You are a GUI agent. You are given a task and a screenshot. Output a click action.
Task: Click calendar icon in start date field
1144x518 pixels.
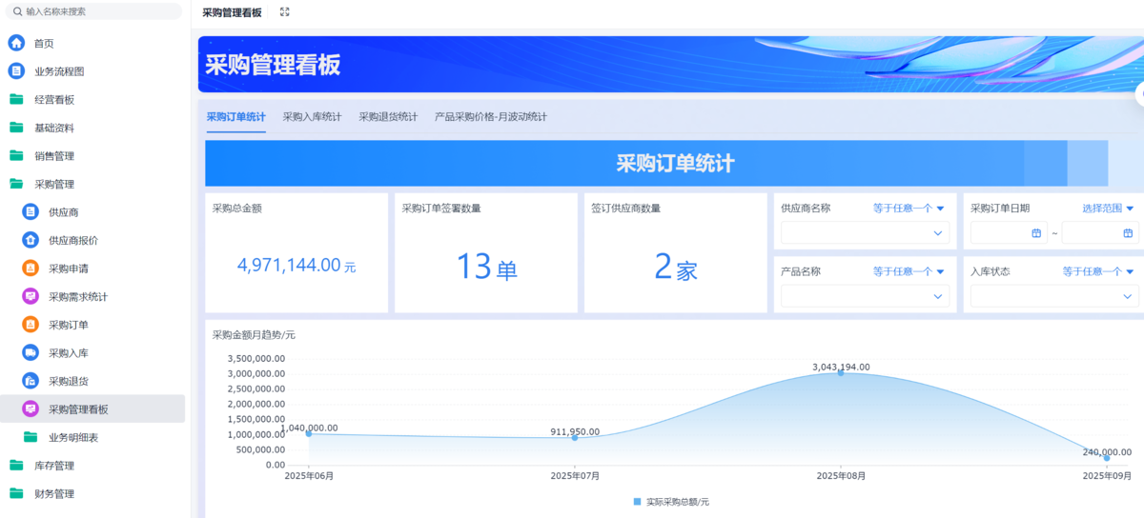1036,233
